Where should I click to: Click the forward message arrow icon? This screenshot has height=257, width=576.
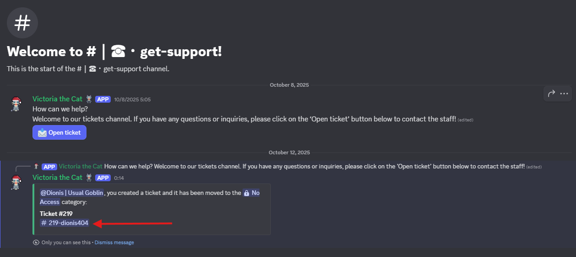click(551, 93)
